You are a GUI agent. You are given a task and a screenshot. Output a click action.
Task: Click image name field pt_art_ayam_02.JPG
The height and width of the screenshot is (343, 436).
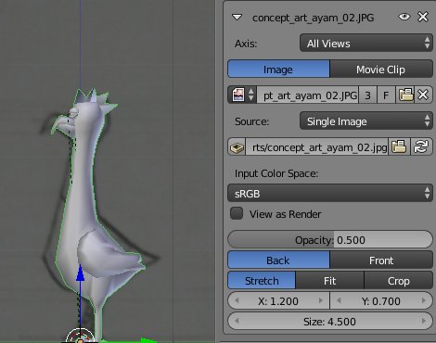click(x=308, y=95)
